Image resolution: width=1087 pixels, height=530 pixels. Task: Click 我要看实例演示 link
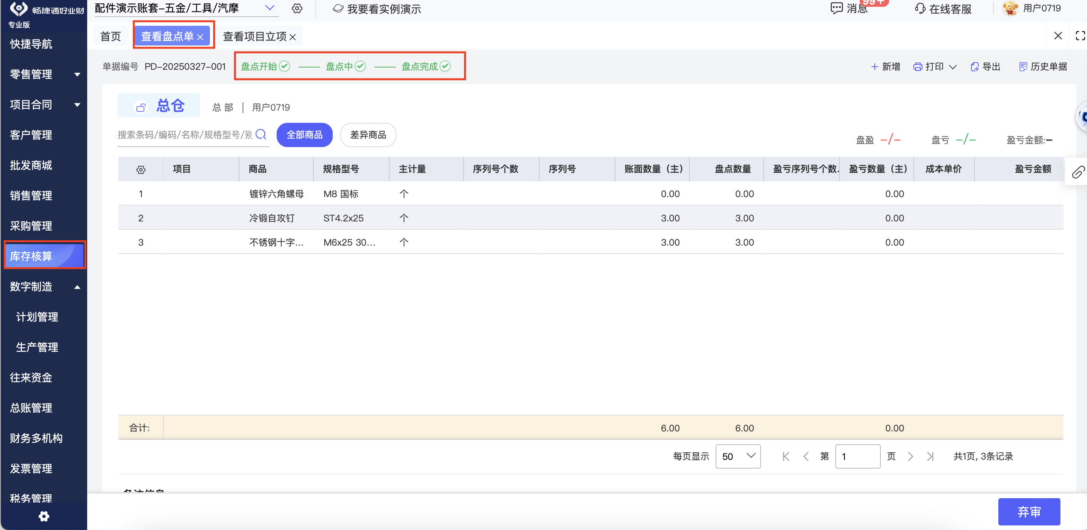coord(377,9)
